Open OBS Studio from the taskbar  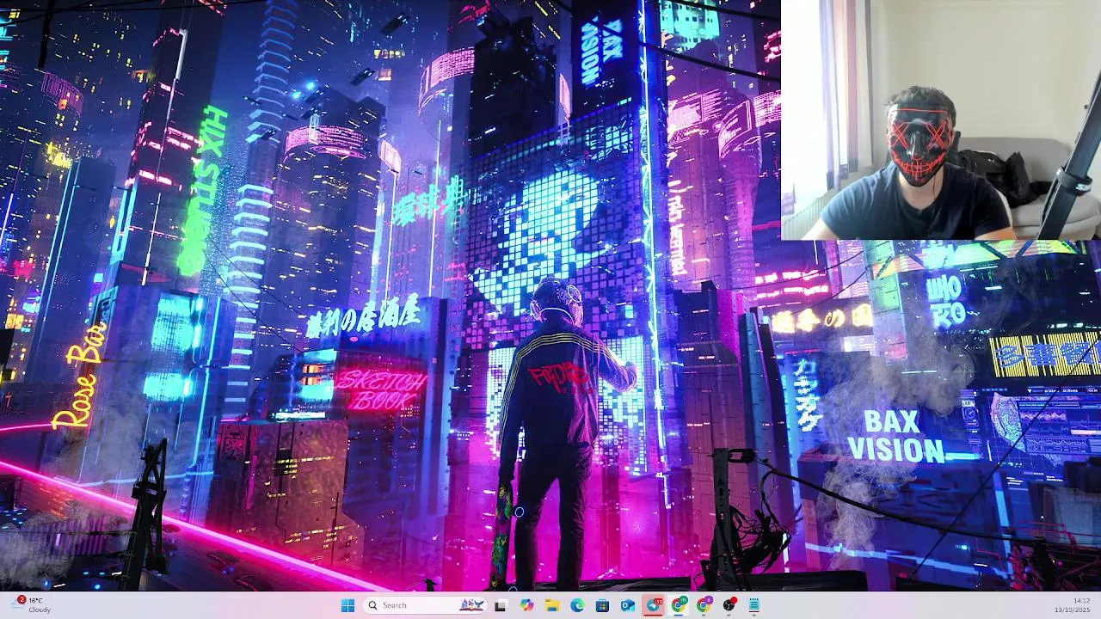[x=729, y=605]
